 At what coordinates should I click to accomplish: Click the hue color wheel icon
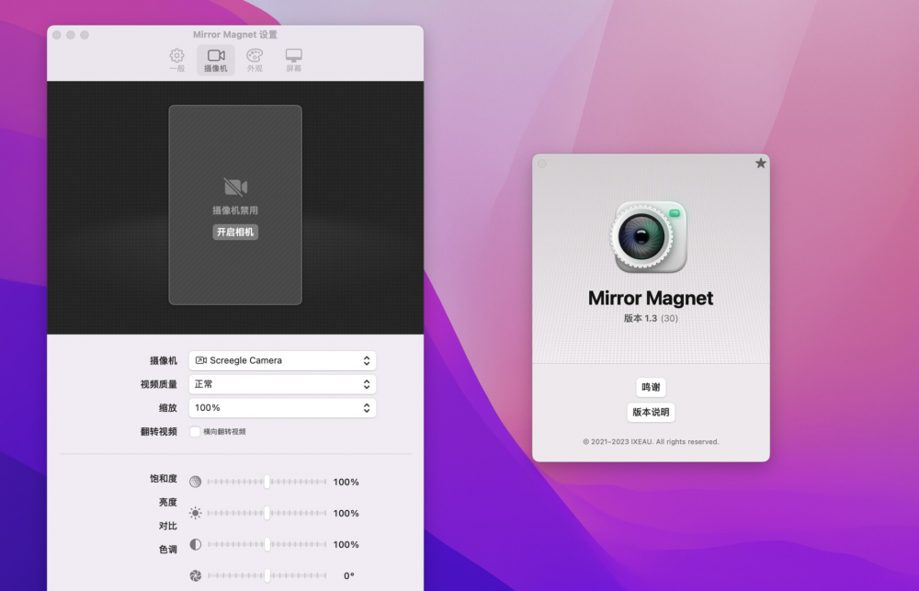(195, 575)
